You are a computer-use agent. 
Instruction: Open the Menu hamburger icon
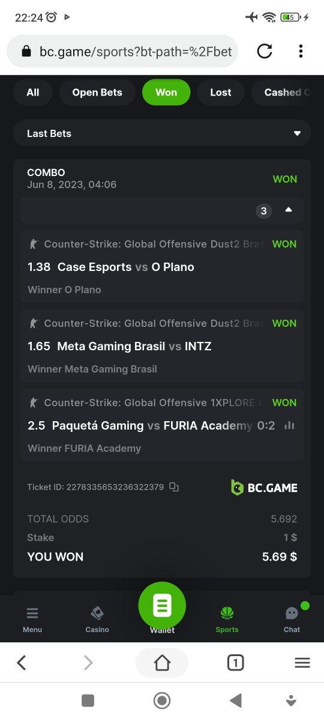tap(32, 613)
